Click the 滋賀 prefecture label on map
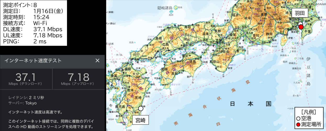This screenshot has width=326, height=131. [x=233, y=35]
